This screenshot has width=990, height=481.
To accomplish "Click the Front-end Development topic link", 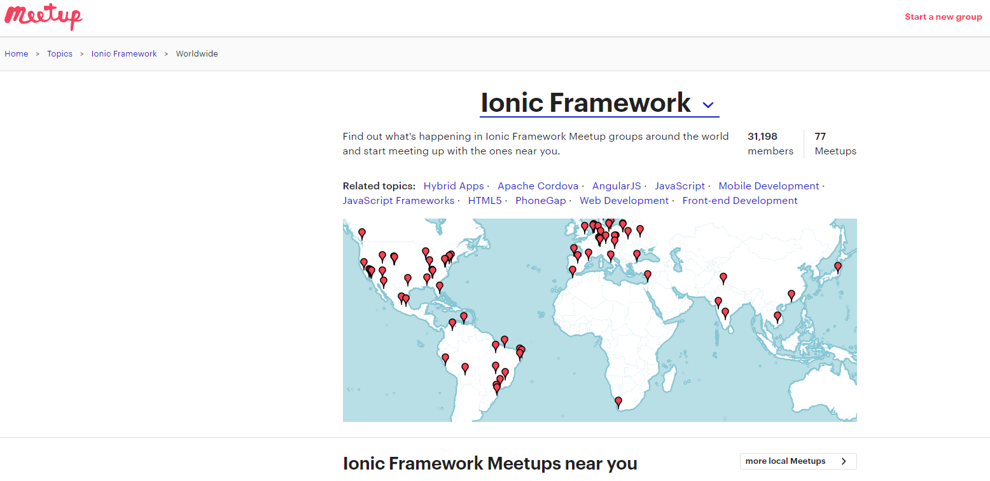I will coord(739,201).
